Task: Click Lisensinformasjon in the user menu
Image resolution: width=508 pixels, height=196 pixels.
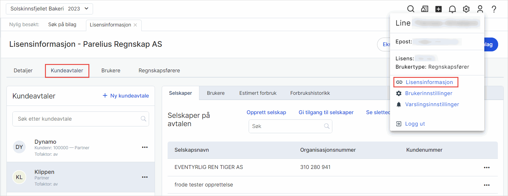Action: coord(429,82)
